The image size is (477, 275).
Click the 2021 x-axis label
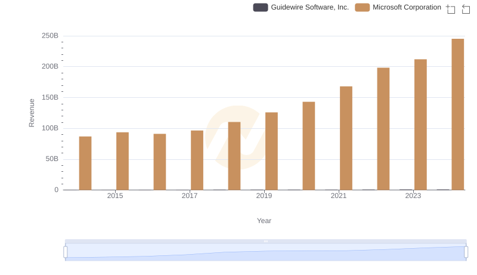pyautogui.click(x=339, y=196)
